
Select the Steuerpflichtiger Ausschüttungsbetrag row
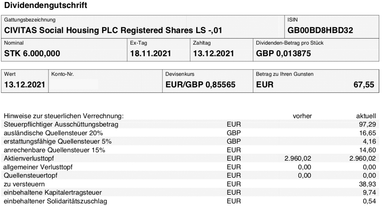pos(190,124)
